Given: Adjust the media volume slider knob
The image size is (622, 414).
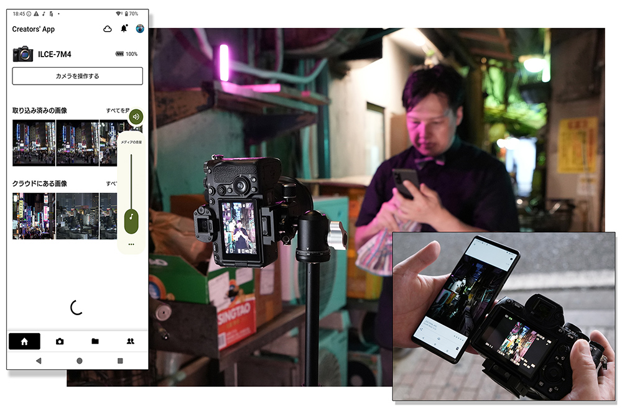Looking at the screenshot, I should (x=131, y=220).
